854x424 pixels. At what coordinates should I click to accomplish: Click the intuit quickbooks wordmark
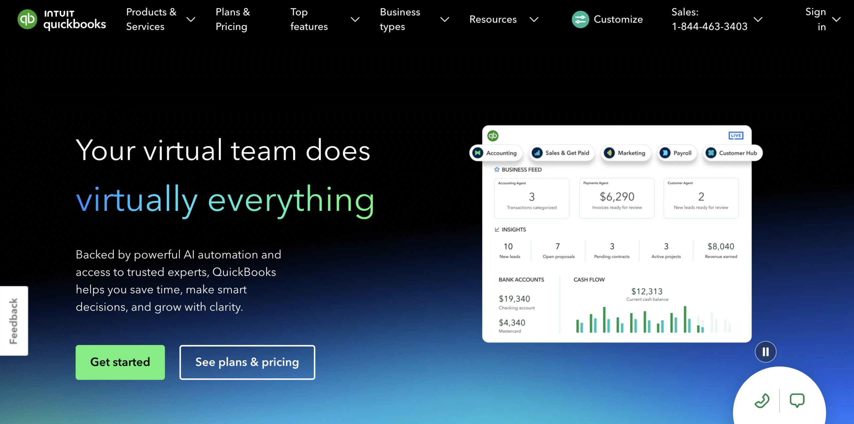click(x=75, y=20)
